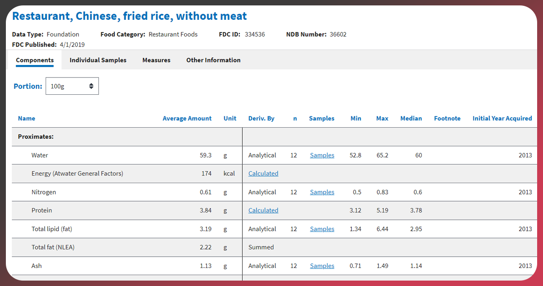Viewport: 543px width, 286px height.
Task: Sort by Average Amount column header
Action: coord(187,119)
